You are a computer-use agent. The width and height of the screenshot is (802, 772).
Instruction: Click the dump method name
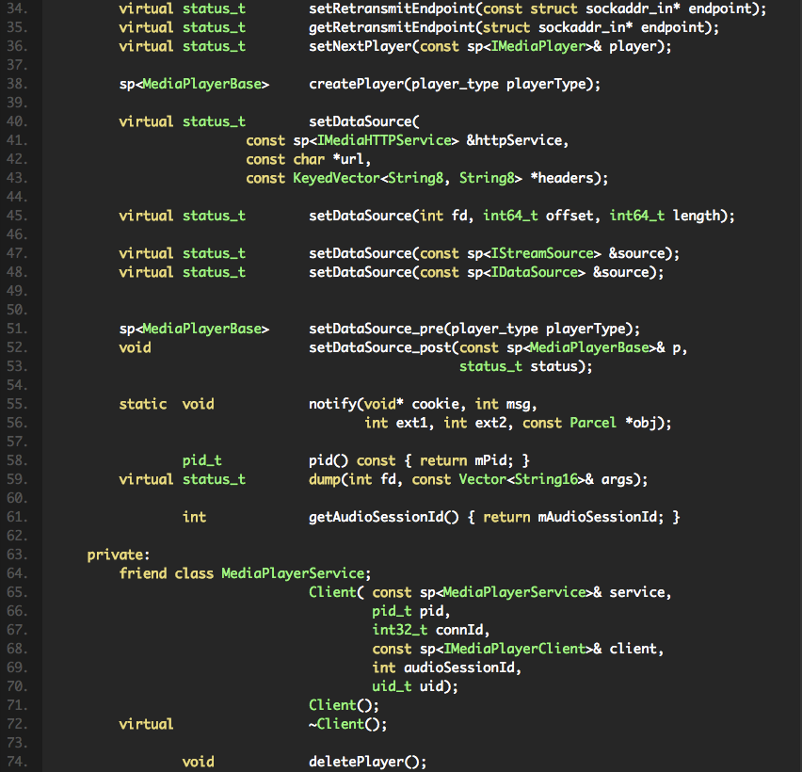pos(325,479)
